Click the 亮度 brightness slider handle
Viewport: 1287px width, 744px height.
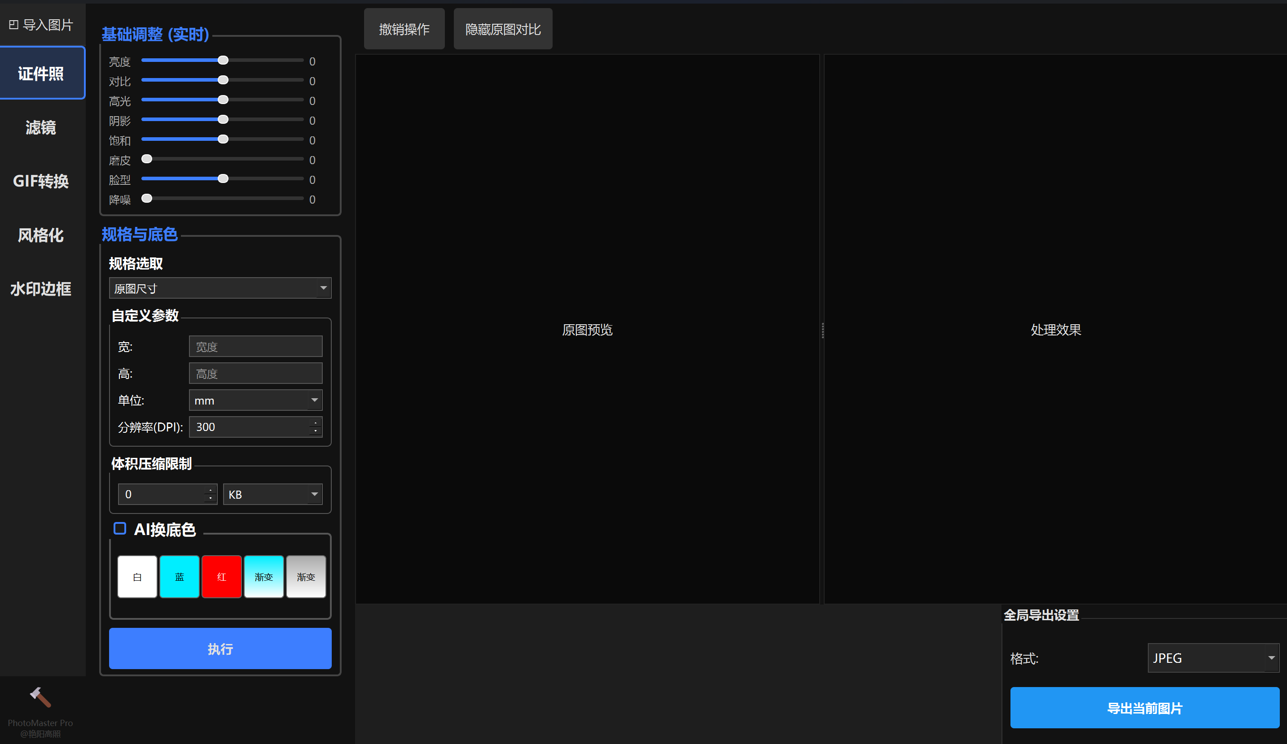point(223,60)
